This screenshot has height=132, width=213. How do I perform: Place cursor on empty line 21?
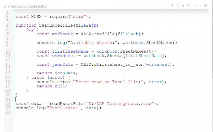click(53, 99)
